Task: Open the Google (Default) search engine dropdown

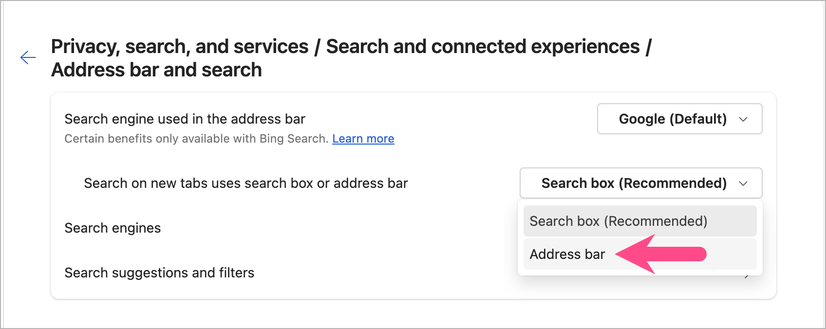Action: pyautogui.click(x=679, y=119)
